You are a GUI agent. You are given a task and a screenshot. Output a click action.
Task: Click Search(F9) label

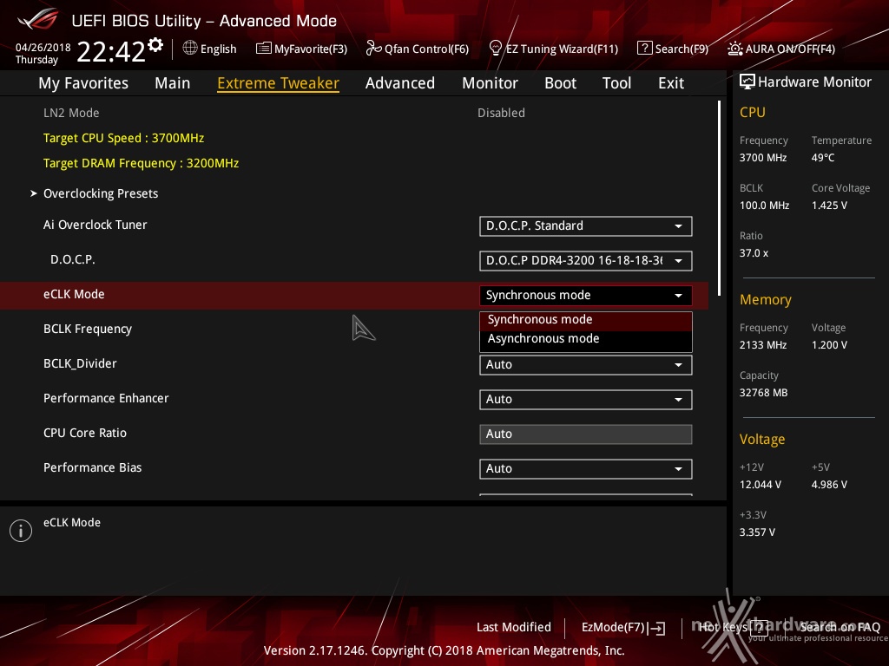click(682, 49)
